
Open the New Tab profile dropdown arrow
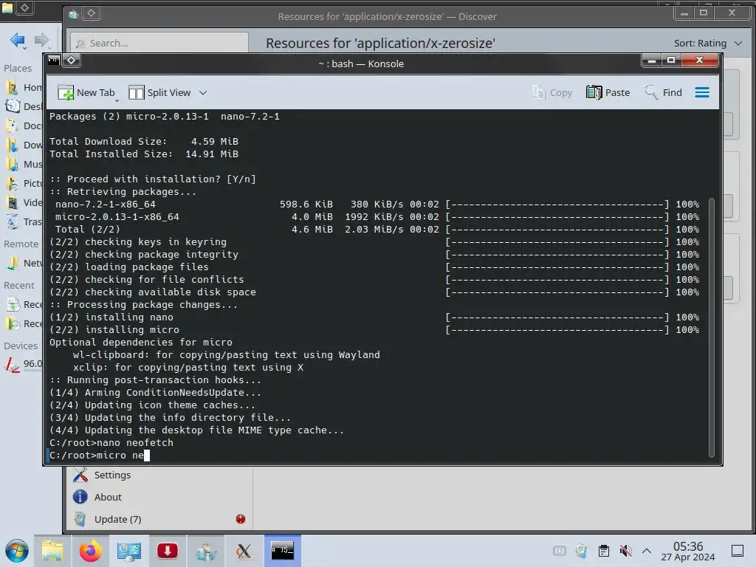pyautogui.click(x=117, y=100)
